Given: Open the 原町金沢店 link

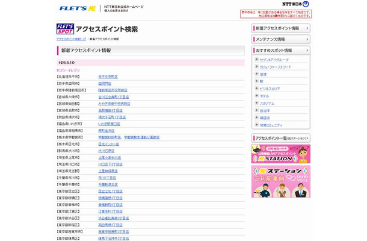Looking at the screenshot, I should 106,131.
